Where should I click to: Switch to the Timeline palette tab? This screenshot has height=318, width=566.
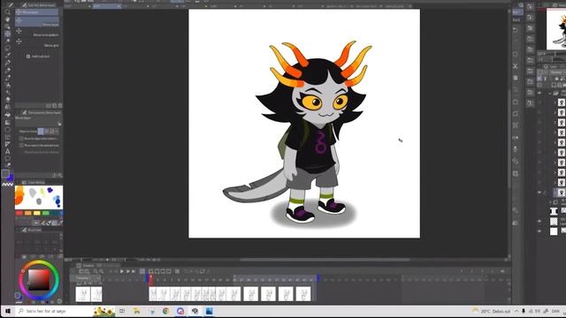(x=86, y=265)
